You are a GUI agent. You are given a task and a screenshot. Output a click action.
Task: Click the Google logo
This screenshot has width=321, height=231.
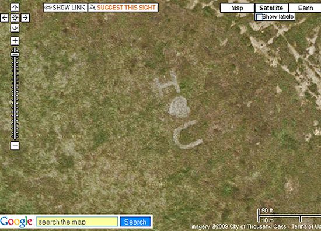[16, 222]
